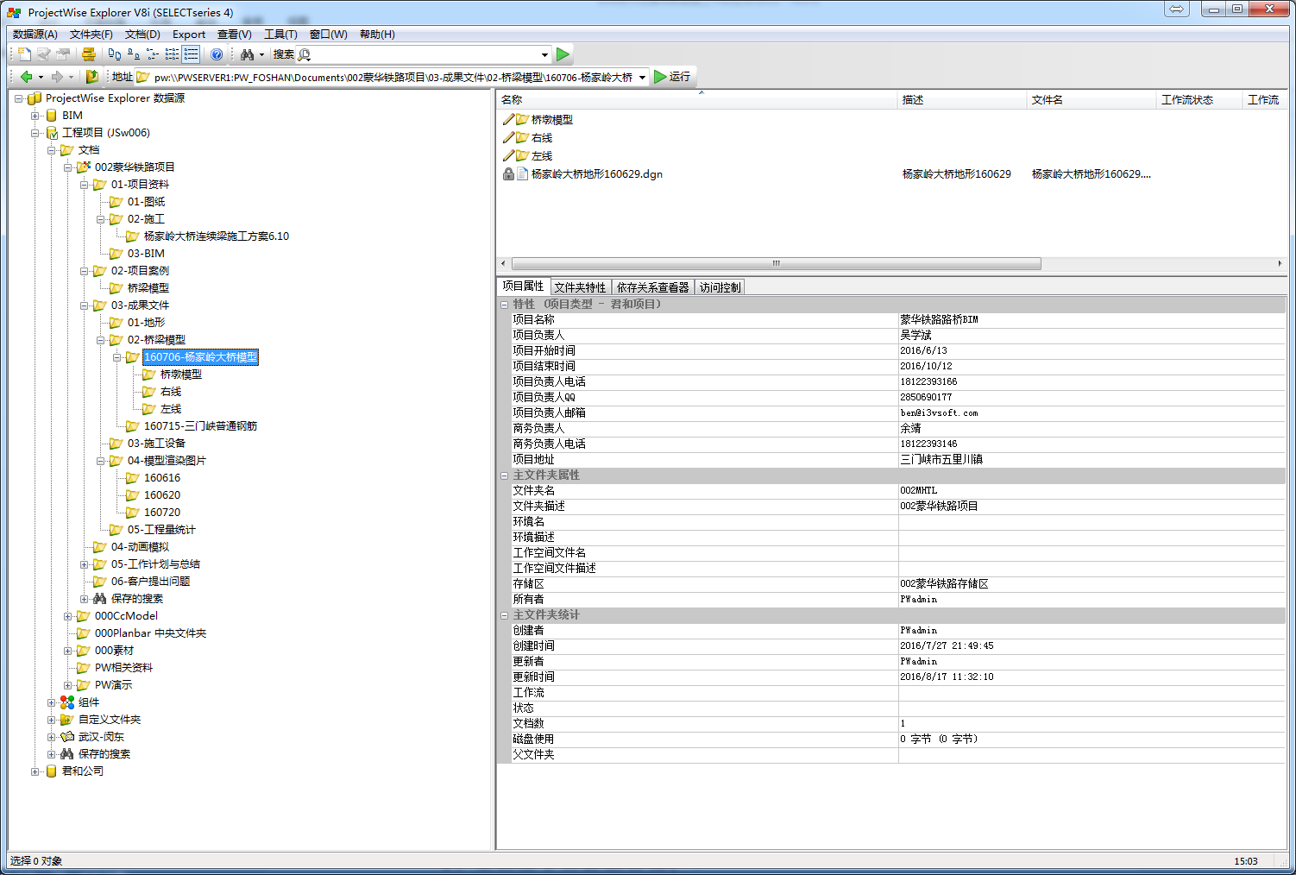Click the help question mark icon
This screenshot has height=875, width=1296.
(217, 54)
